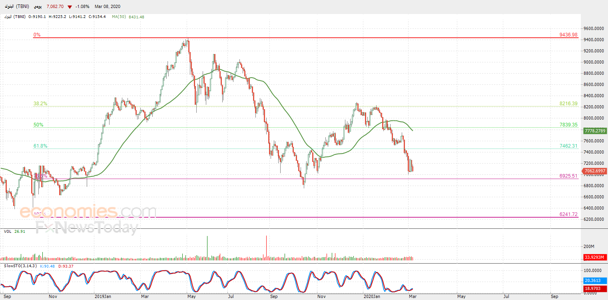Click the 7062.6997 current price tag
Viewport: 608px width, 300px height.
pyautogui.click(x=595, y=171)
